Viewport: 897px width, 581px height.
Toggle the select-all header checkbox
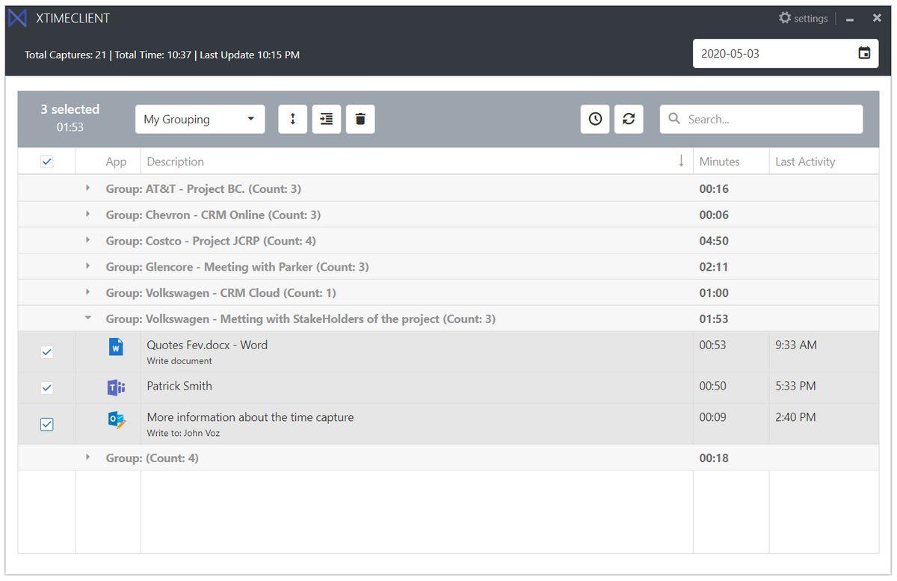click(x=46, y=162)
